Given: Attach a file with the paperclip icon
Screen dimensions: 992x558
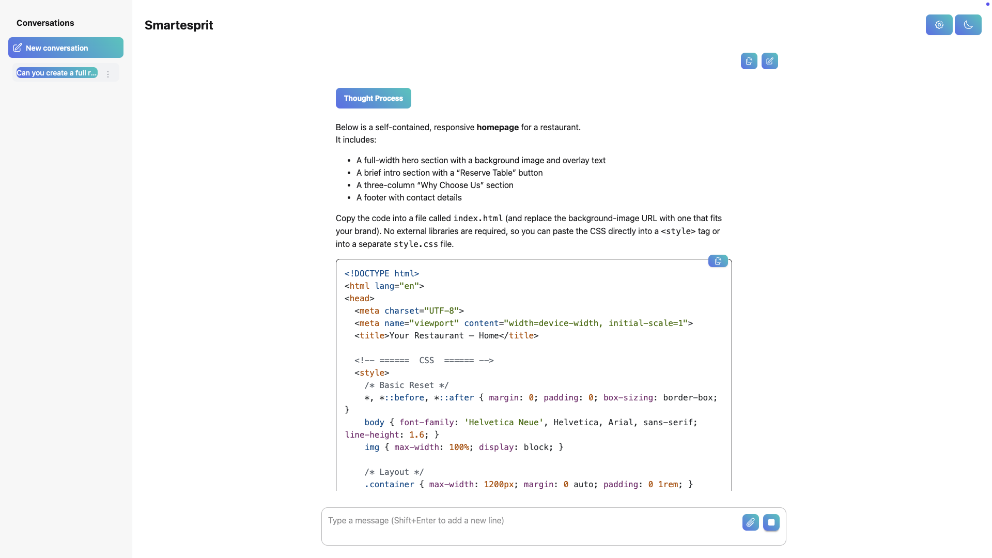Looking at the screenshot, I should 750,522.
